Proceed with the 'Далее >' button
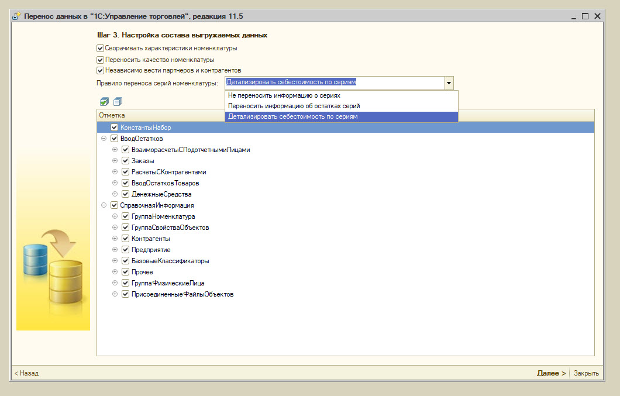The width and height of the screenshot is (620, 396). (x=551, y=373)
